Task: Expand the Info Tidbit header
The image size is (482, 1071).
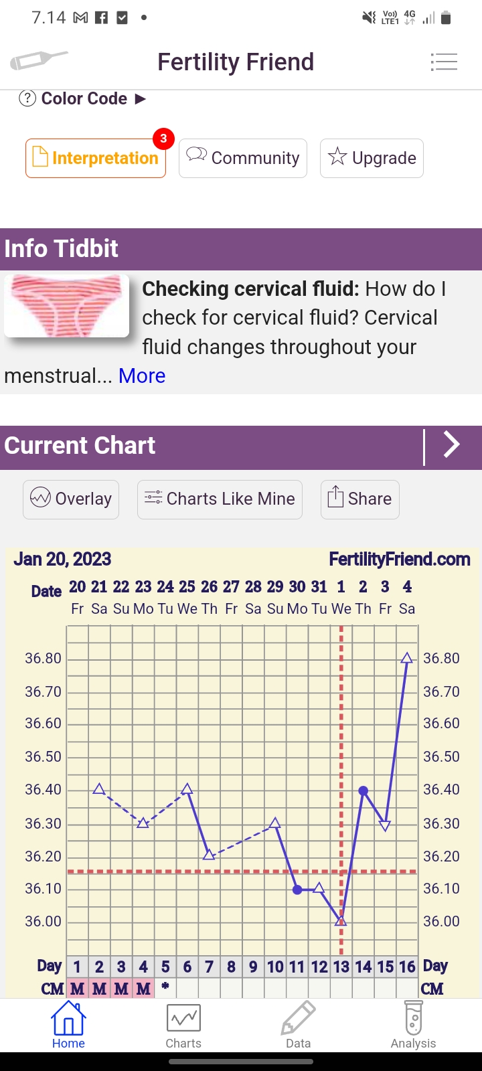Action: (241, 249)
